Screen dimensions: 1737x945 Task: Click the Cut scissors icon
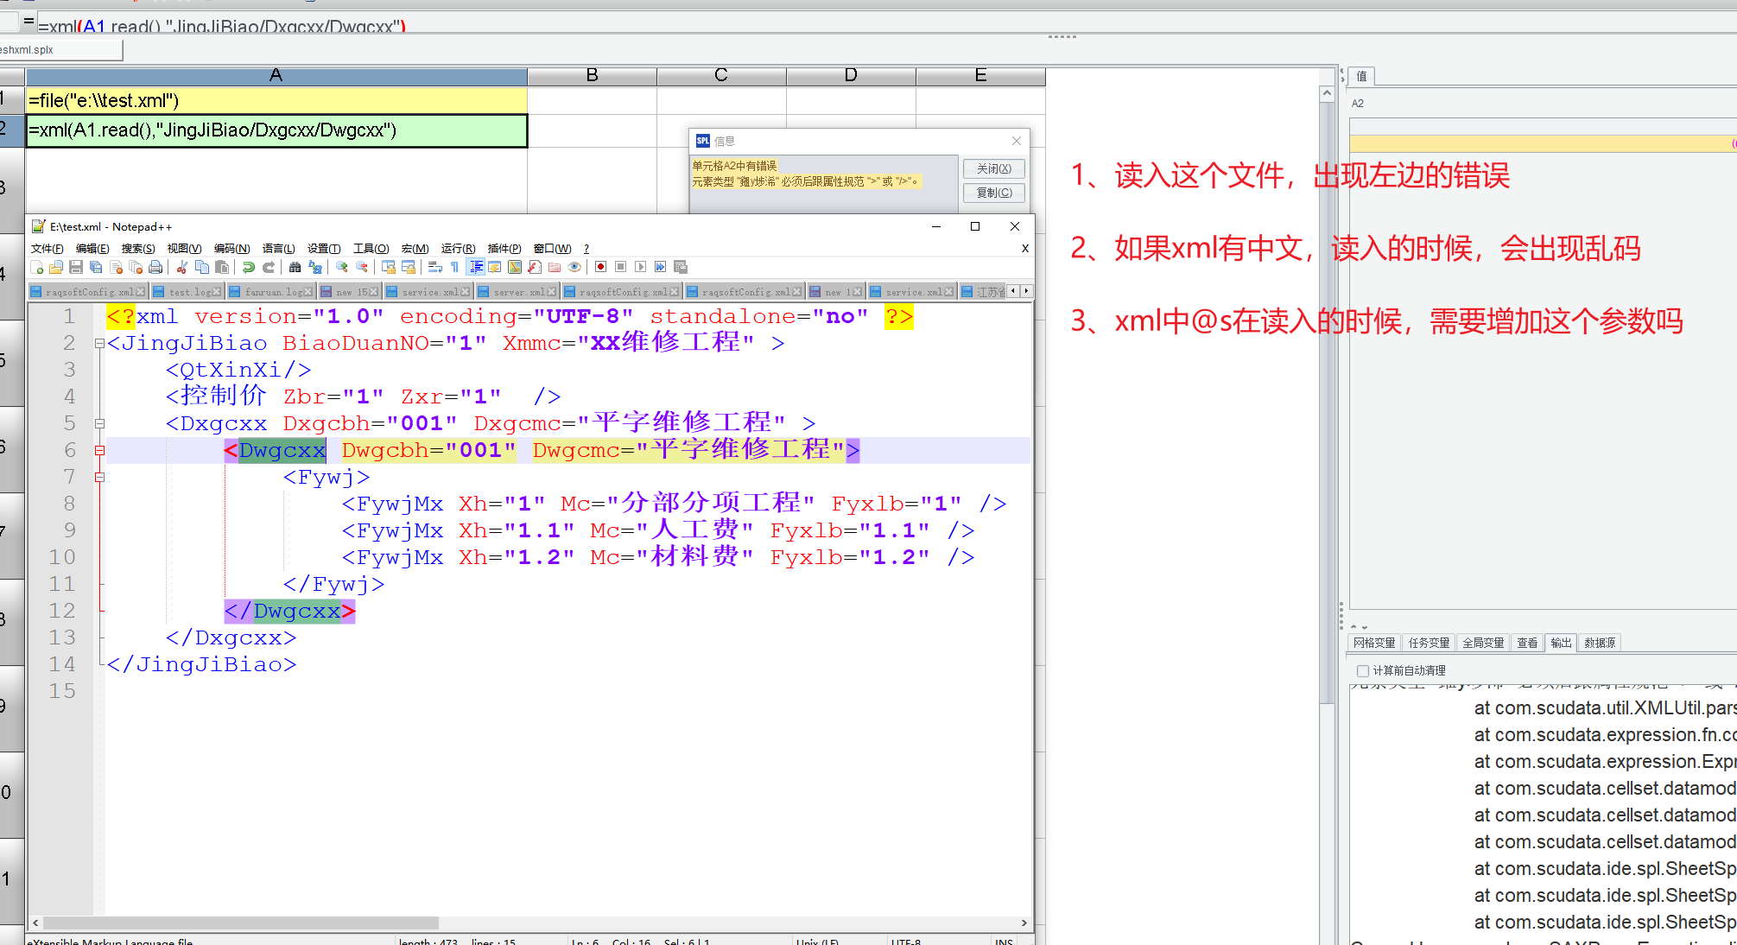tap(182, 267)
